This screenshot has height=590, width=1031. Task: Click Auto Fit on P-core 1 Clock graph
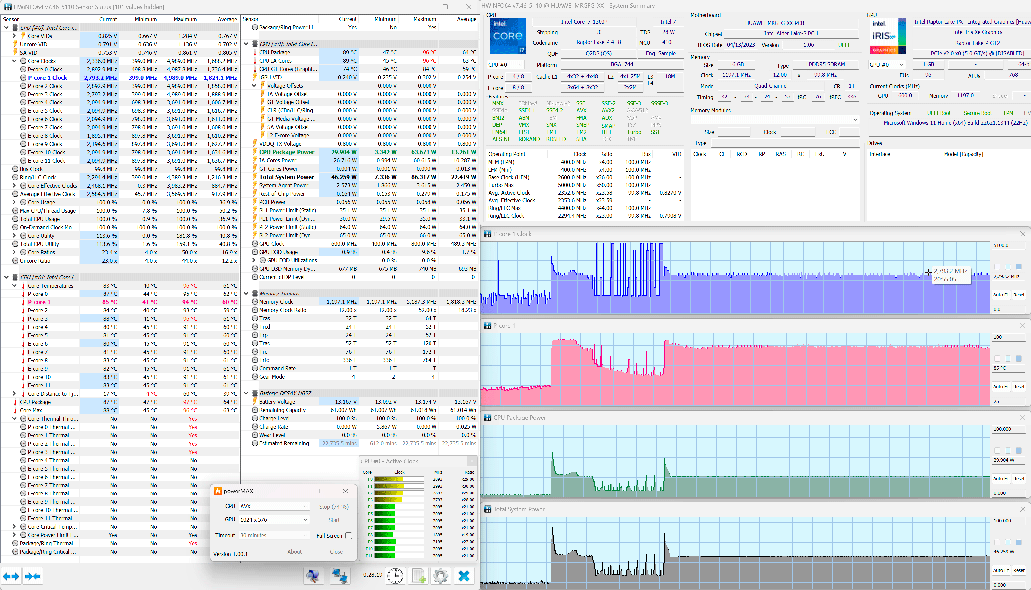(x=1001, y=295)
